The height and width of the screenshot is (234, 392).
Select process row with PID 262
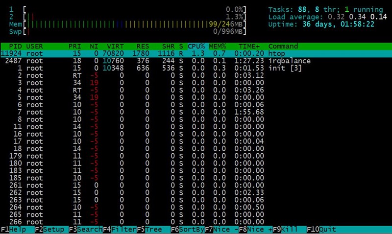click(x=196, y=192)
